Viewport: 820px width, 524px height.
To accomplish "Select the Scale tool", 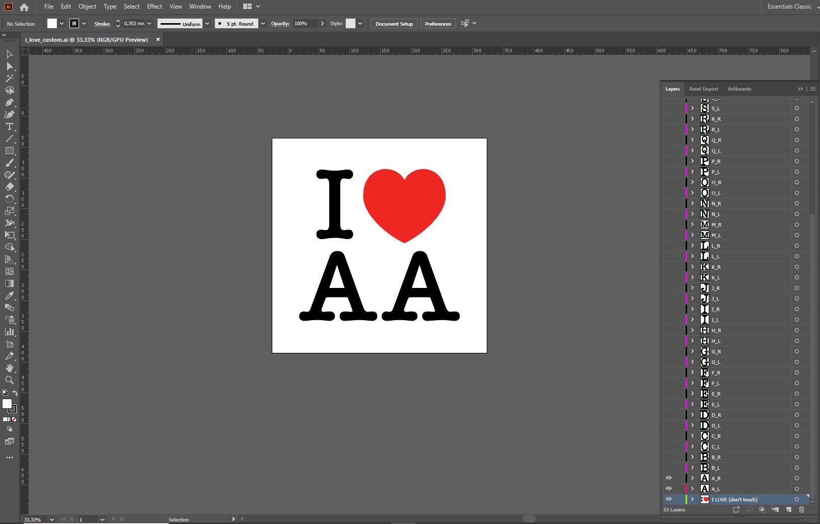I will [9, 211].
